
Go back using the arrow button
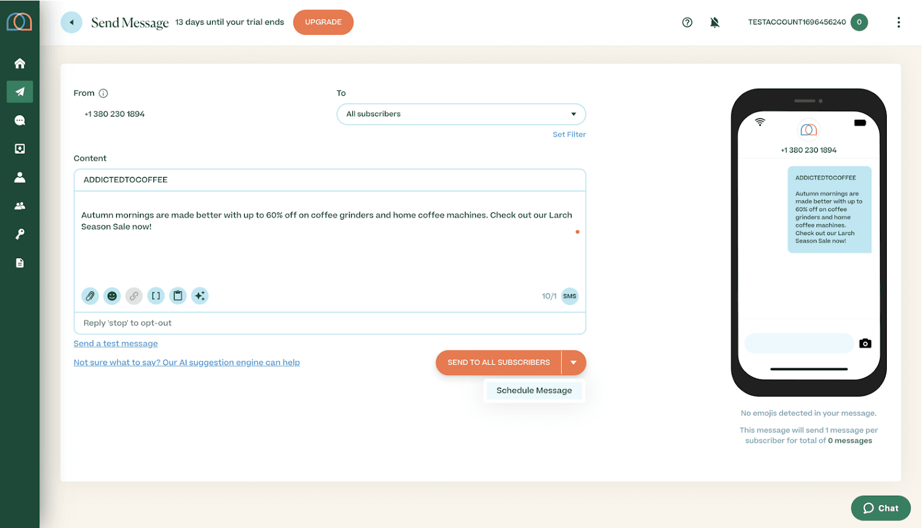(71, 22)
